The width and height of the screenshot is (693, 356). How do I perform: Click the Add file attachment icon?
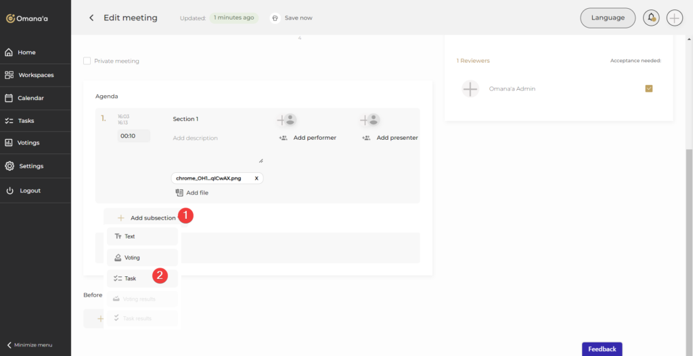[179, 193]
